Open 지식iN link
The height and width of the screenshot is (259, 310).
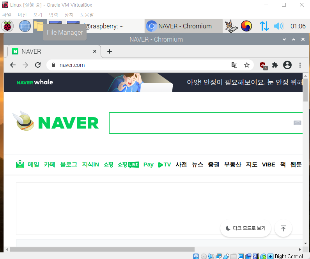tap(90, 164)
